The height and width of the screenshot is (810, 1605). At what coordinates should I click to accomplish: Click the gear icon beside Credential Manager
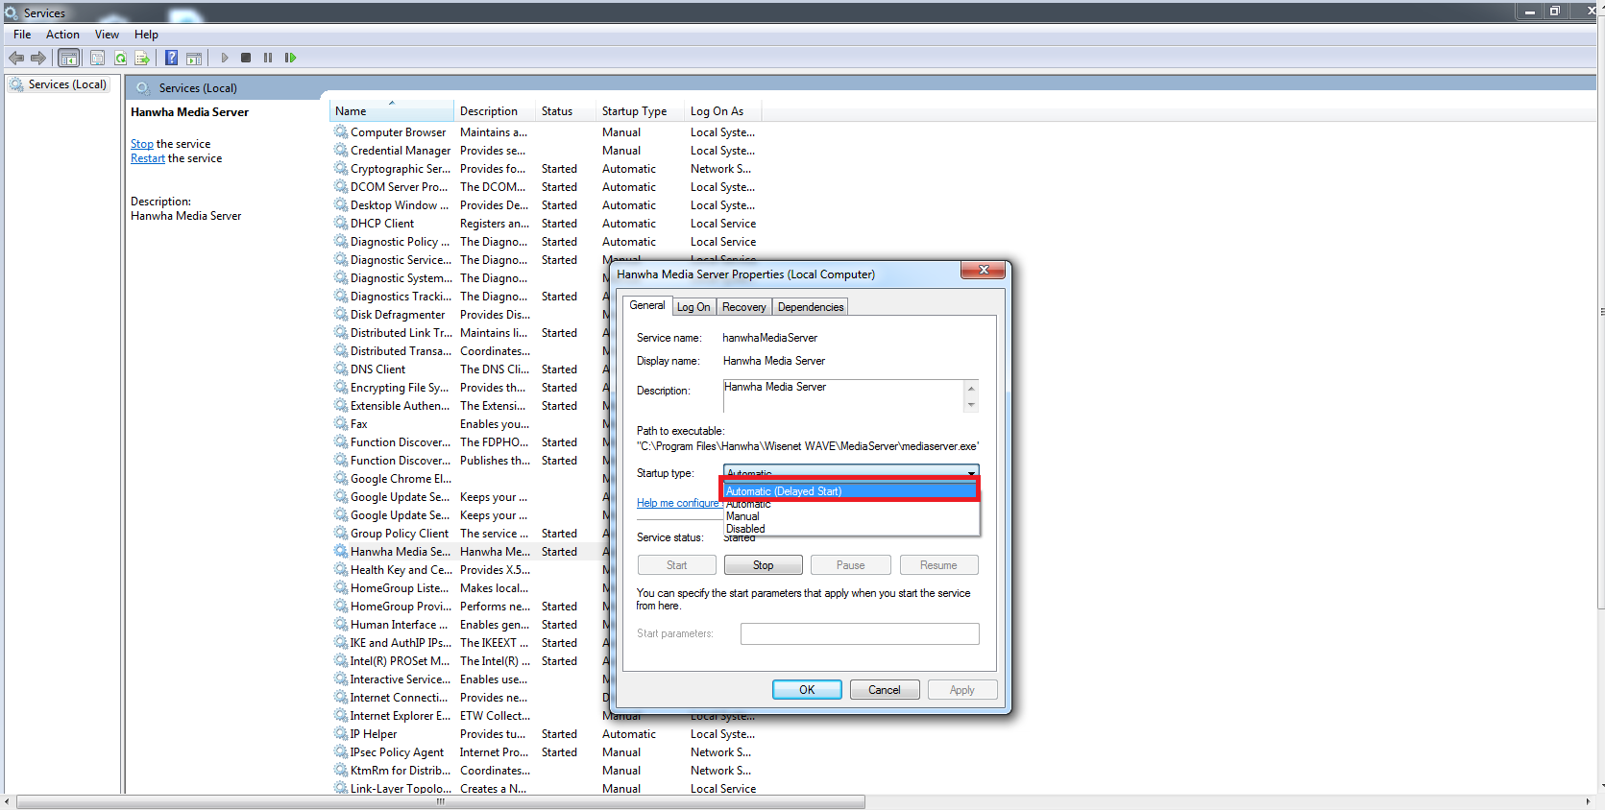[x=341, y=150]
